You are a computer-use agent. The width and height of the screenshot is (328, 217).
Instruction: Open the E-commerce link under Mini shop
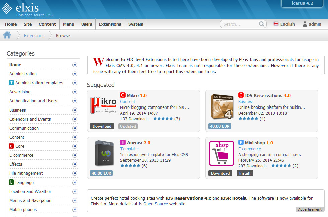pyautogui.click(x=250, y=149)
